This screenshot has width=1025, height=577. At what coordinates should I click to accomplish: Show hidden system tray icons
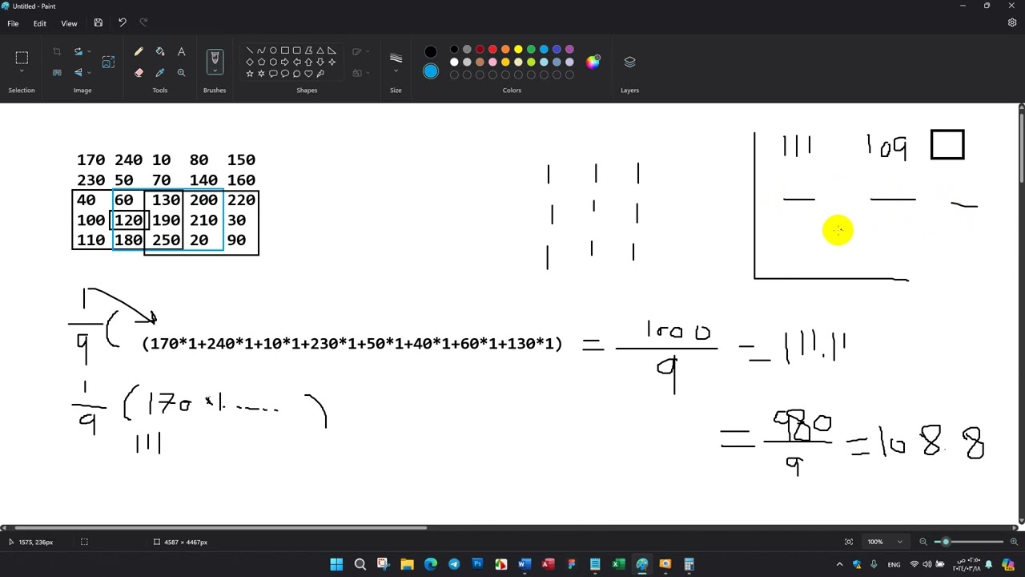[x=839, y=564]
